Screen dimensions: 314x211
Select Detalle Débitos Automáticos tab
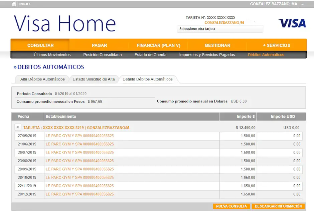148,79
